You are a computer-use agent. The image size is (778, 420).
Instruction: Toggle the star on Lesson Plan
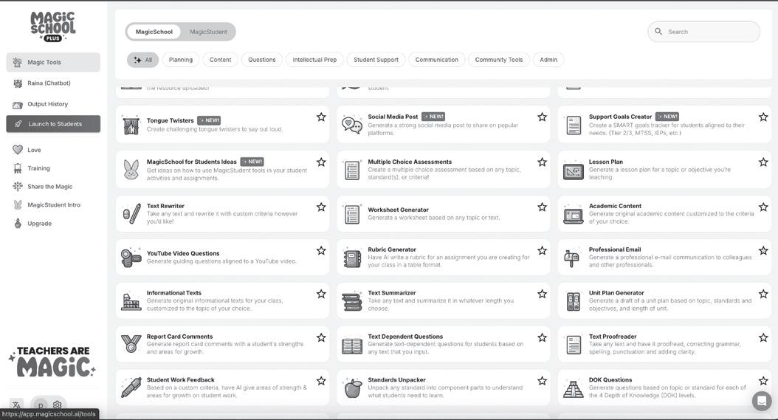(x=763, y=162)
